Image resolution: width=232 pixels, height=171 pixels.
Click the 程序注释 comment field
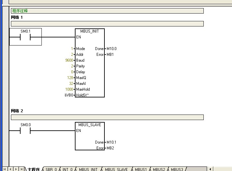coord(107,11)
